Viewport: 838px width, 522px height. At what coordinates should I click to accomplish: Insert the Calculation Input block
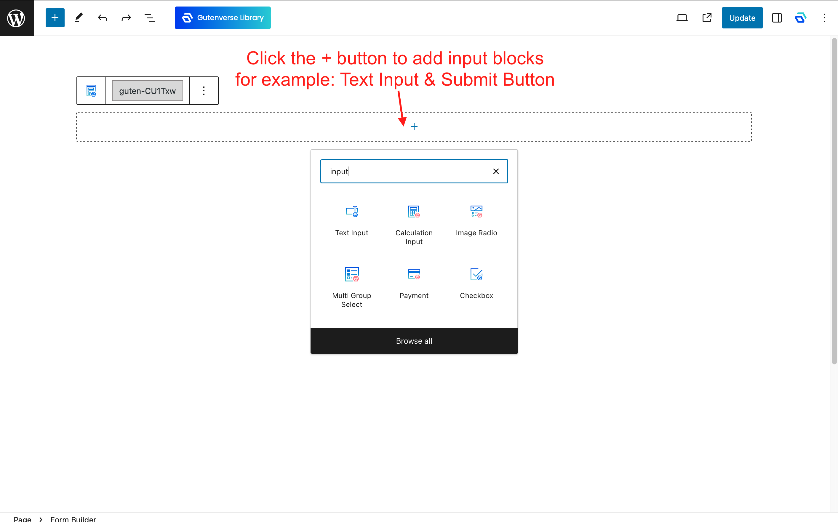(x=414, y=224)
